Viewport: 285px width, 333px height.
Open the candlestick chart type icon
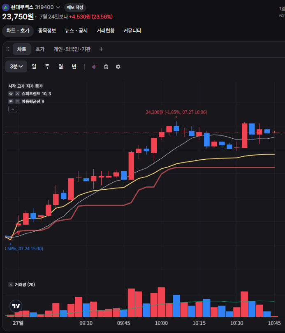click(x=94, y=67)
